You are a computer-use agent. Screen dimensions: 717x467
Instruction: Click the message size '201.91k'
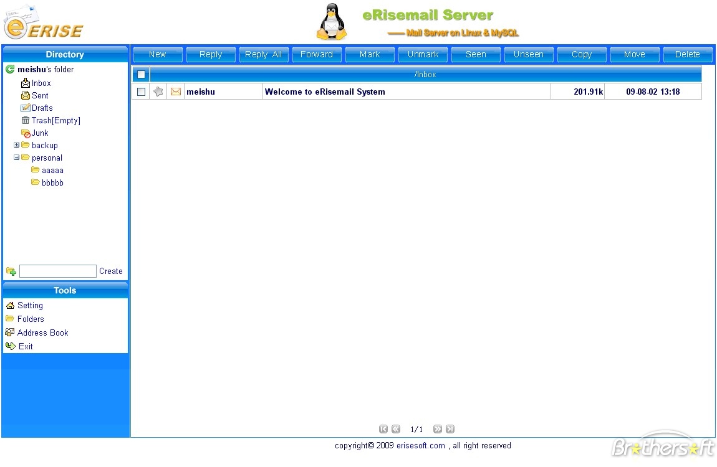pyautogui.click(x=589, y=92)
